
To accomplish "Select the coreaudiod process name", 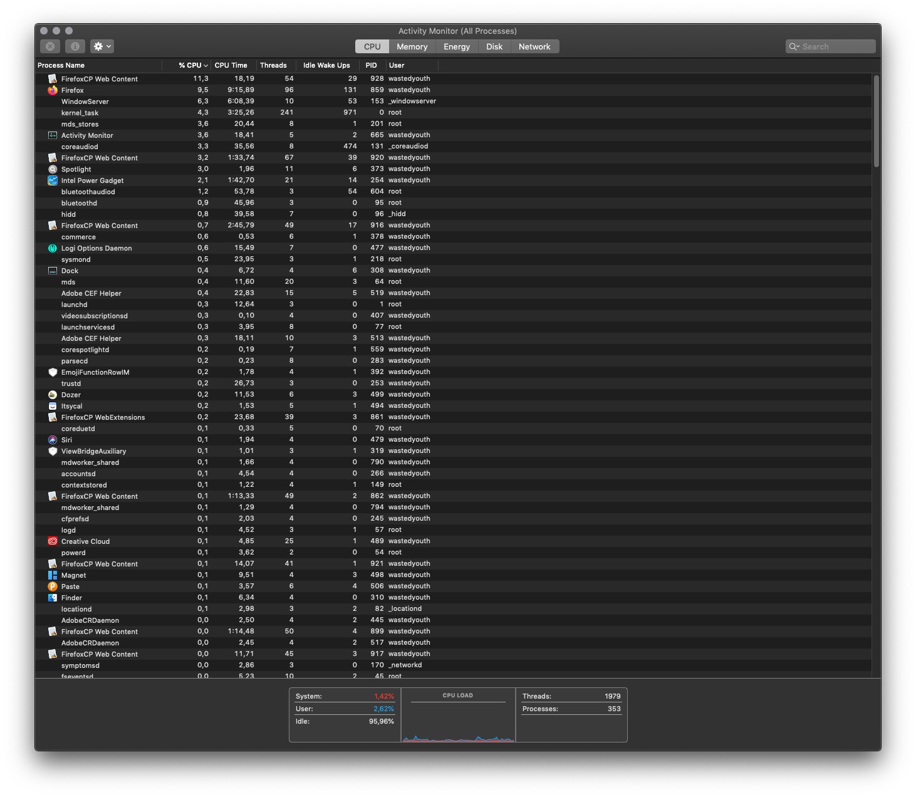I will (80, 147).
